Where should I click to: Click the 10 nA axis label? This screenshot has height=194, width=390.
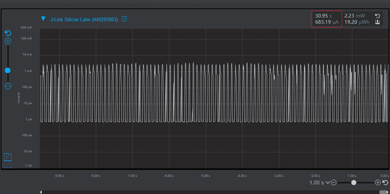coord(27,151)
